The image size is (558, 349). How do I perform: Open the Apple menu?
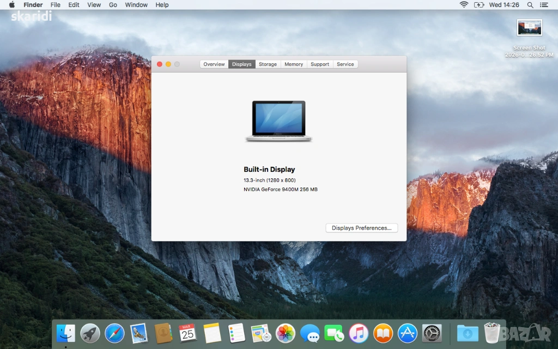[11, 5]
